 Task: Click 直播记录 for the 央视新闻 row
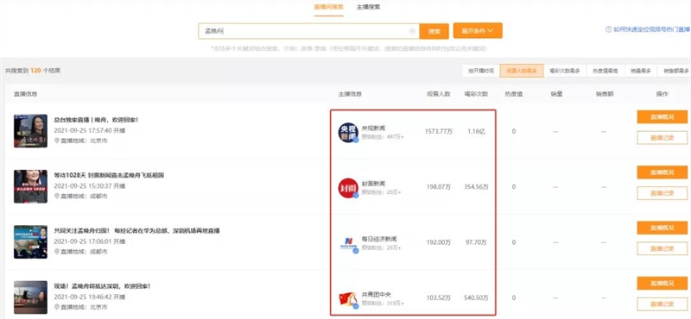[x=662, y=138]
